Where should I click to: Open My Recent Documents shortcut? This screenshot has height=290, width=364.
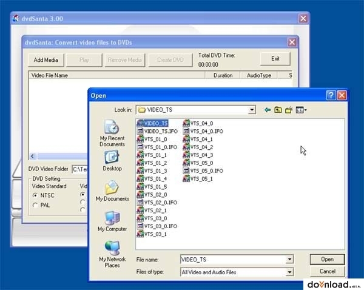pos(112,133)
